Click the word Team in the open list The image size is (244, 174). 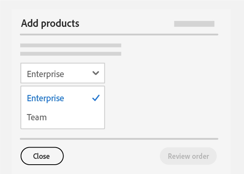click(x=37, y=117)
